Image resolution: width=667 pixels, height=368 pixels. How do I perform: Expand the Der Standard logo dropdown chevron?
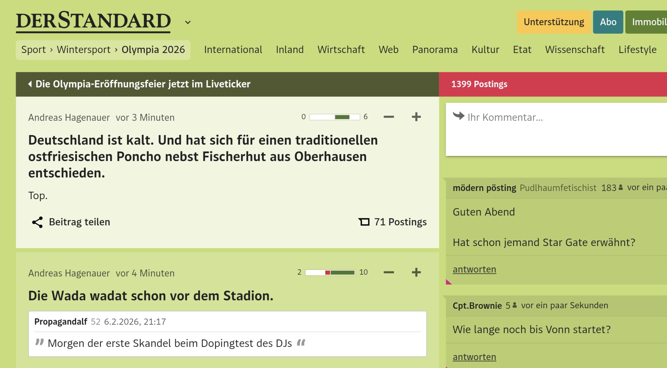click(188, 22)
